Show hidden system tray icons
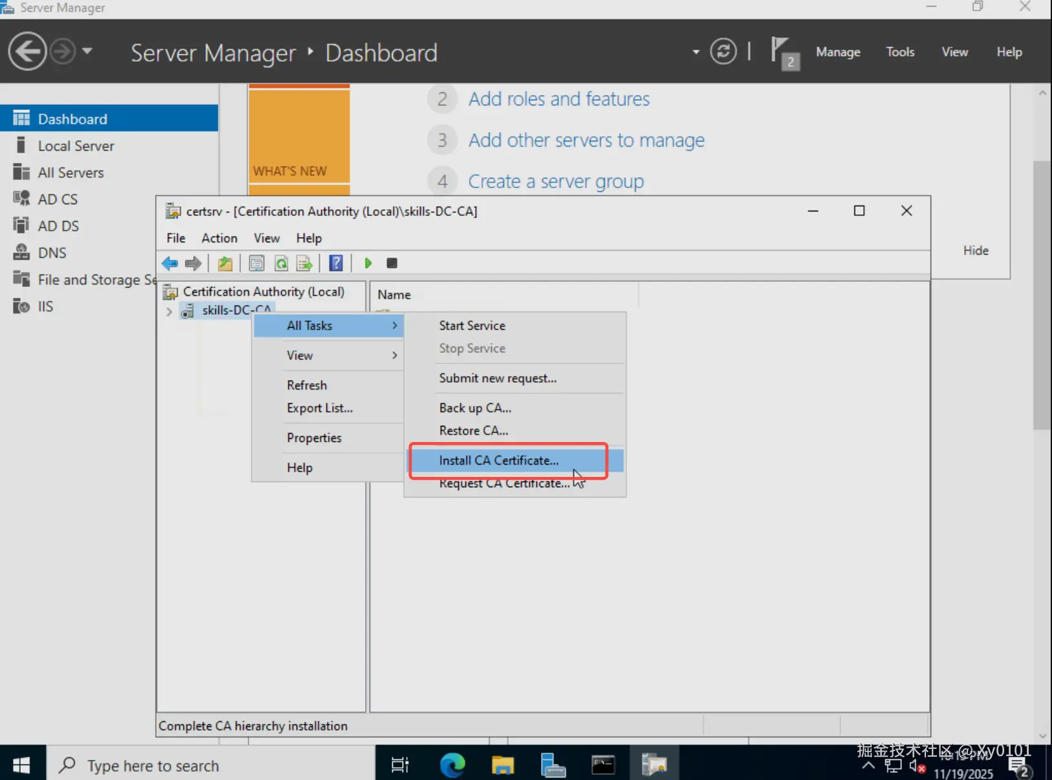Screen dimensions: 1052x780 [x=868, y=766]
